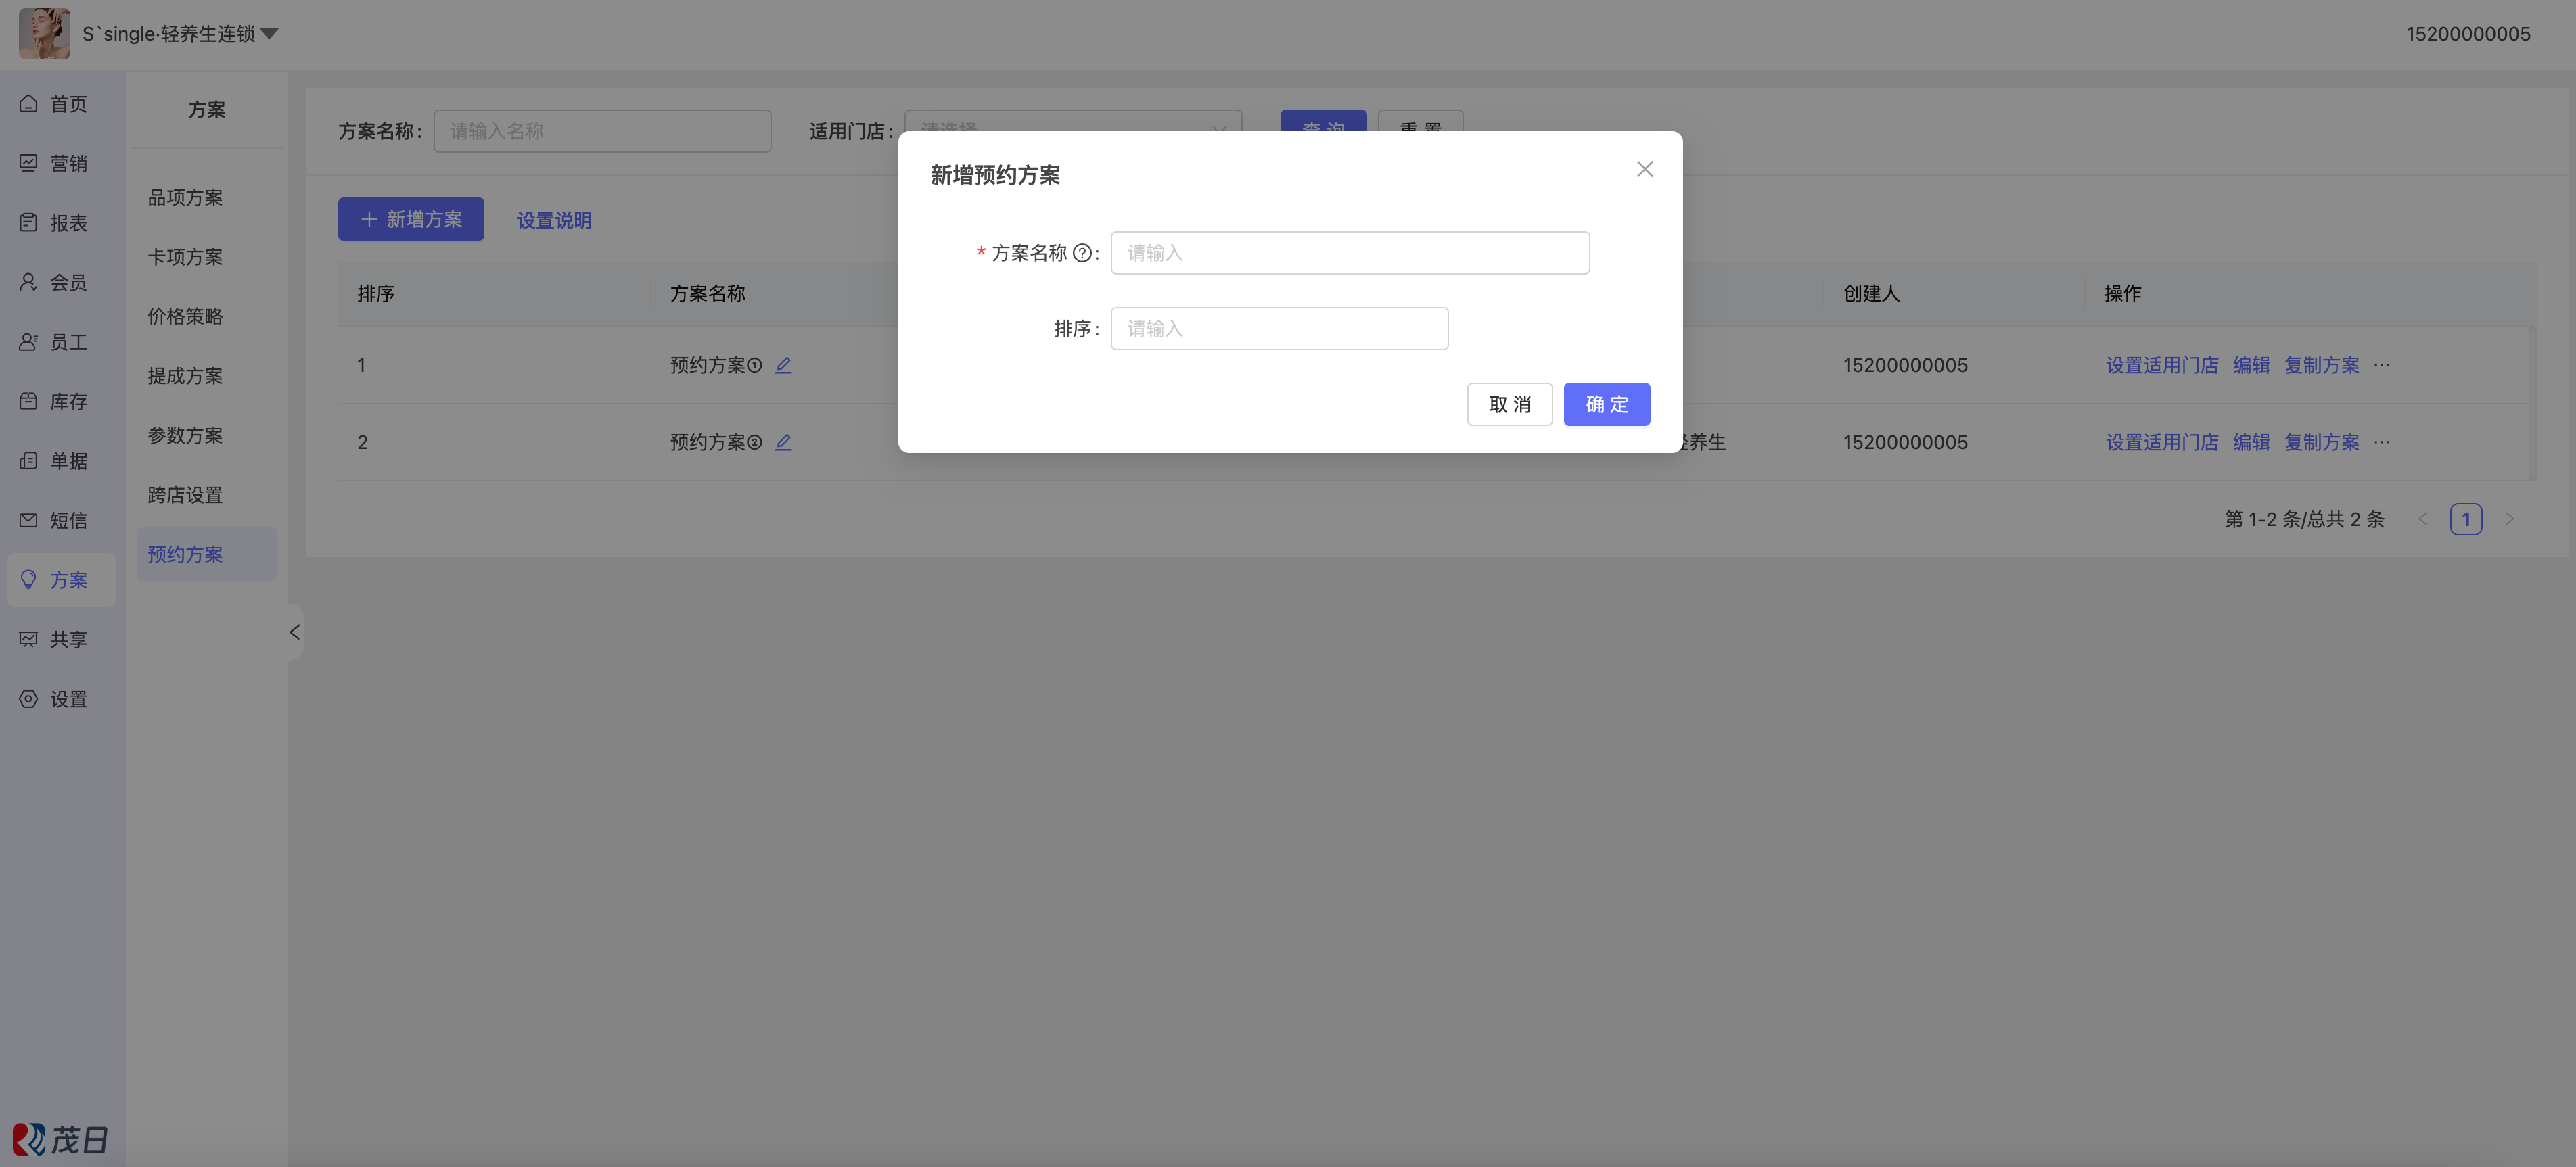Screen dimensions: 2576x1167
Task: Click the 确定 confirm button
Action: click(1606, 404)
